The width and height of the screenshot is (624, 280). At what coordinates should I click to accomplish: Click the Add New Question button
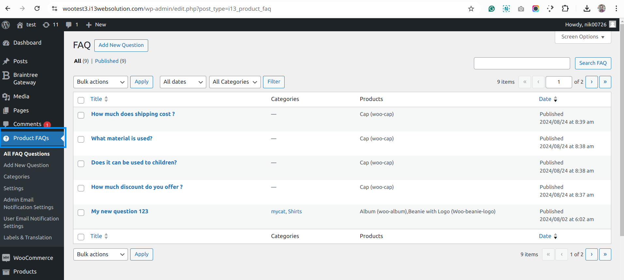[121, 45]
